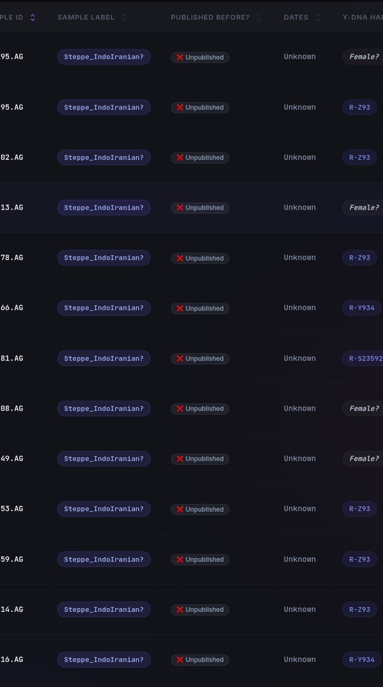Viewport: 383px width, 687px height.
Task: Click the red X icon in row 02.AG
Action: pos(180,158)
